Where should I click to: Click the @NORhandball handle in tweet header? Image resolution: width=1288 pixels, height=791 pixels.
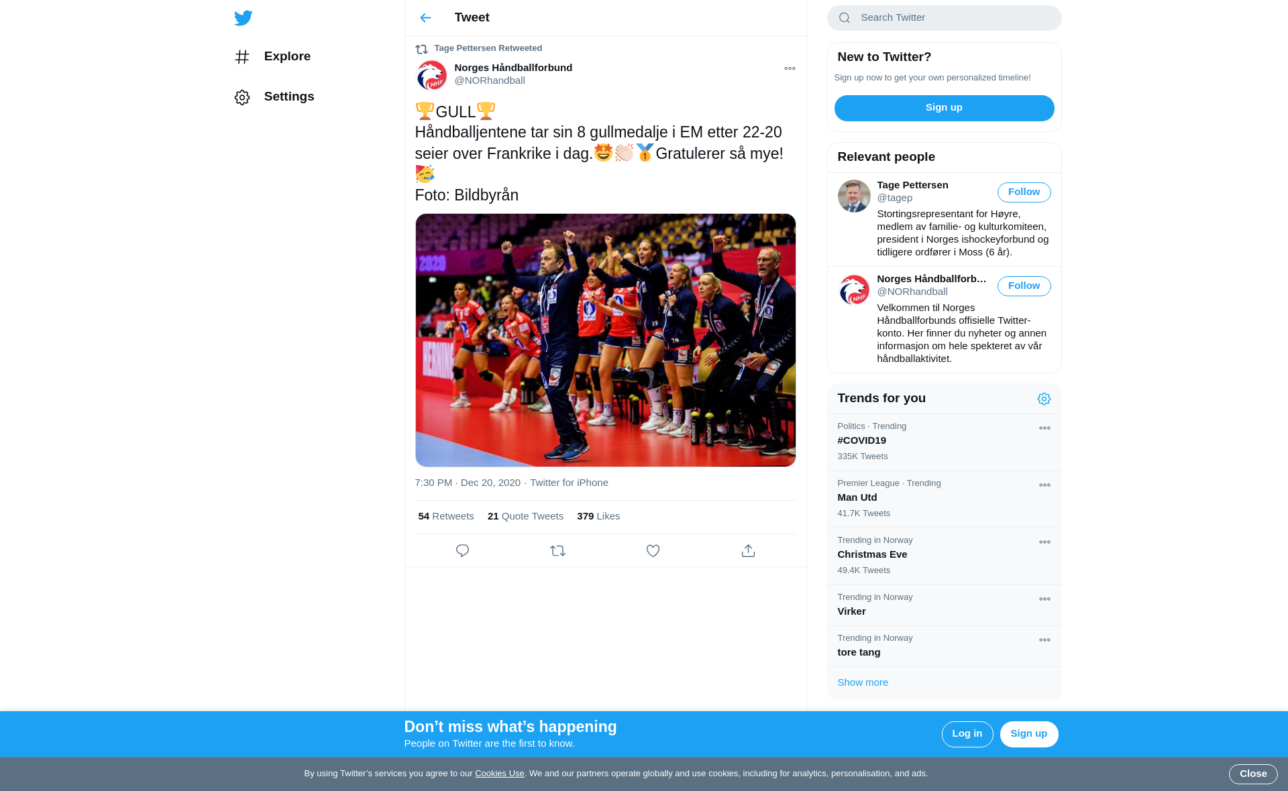[490, 80]
